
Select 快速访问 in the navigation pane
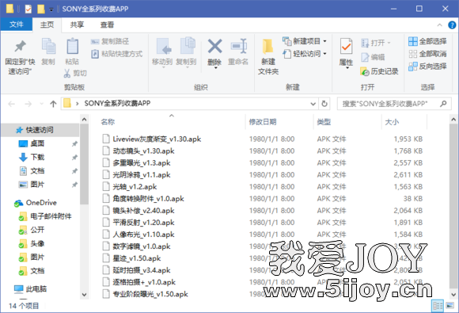[x=40, y=130]
